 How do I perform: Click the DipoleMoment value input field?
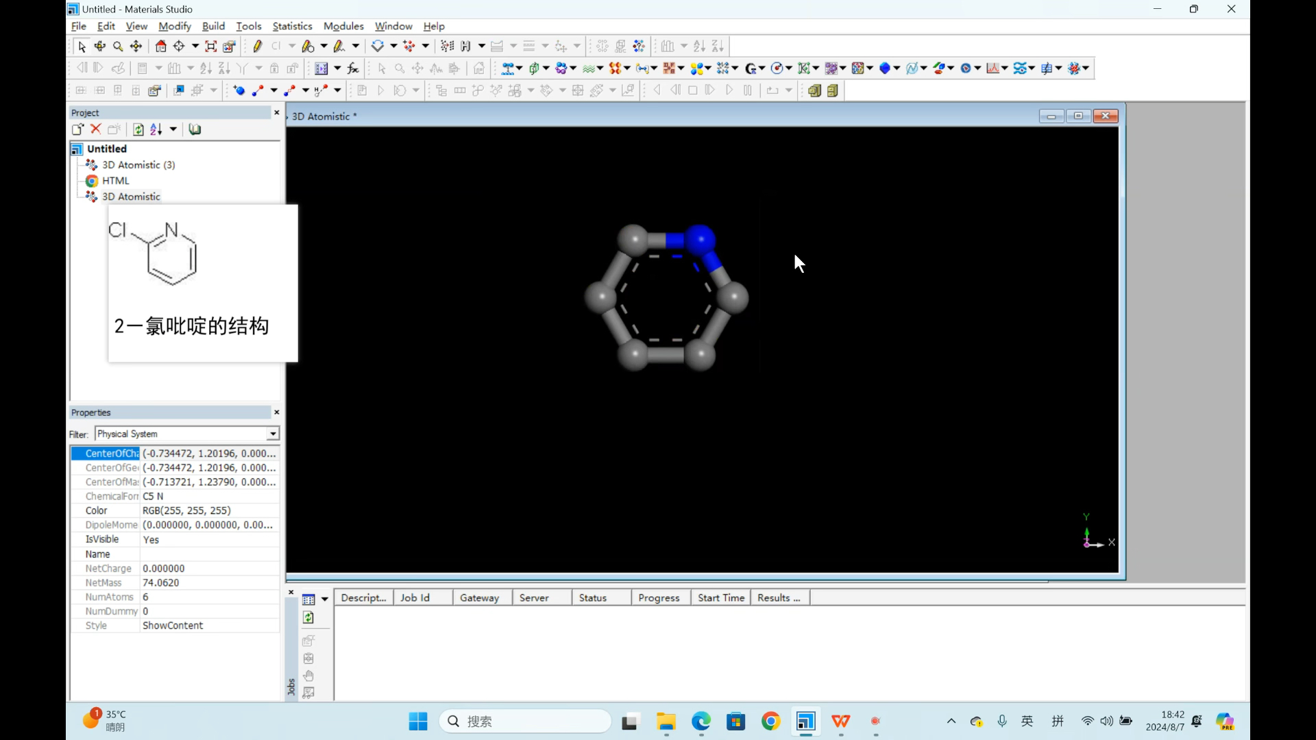point(207,525)
